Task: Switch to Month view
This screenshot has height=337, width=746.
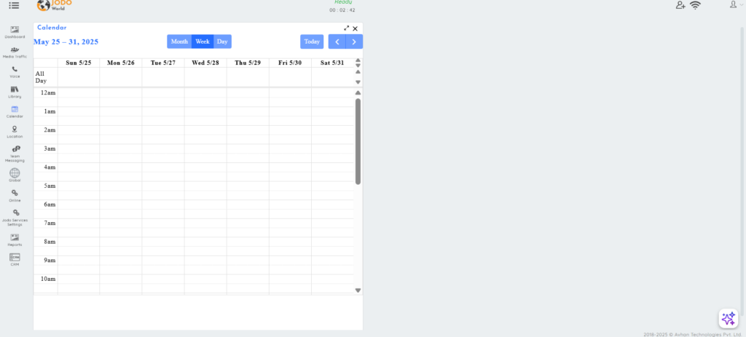Action: pos(179,41)
